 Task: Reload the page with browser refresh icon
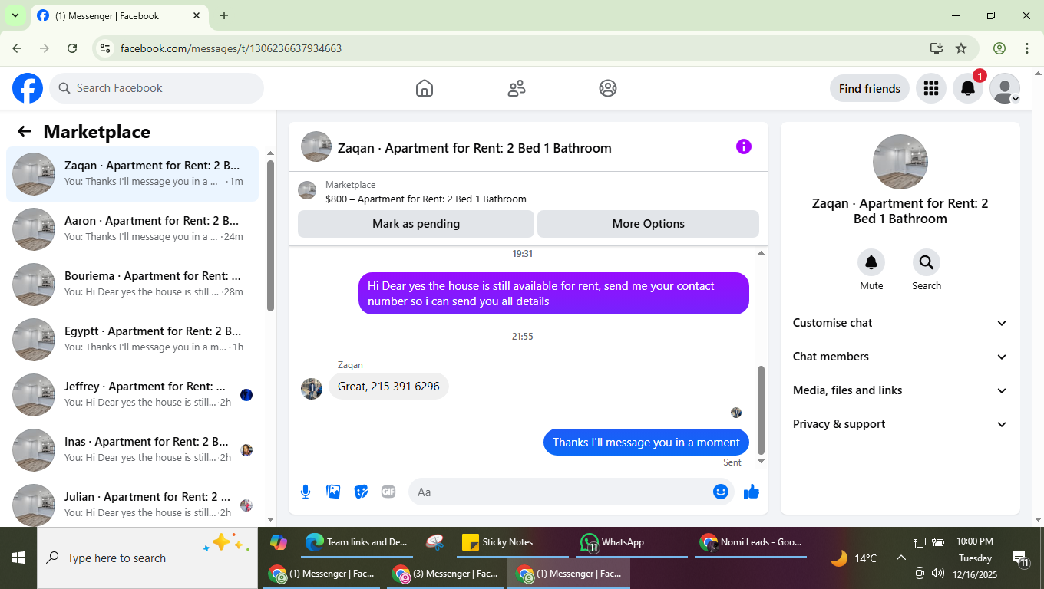[x=72, y=48]
